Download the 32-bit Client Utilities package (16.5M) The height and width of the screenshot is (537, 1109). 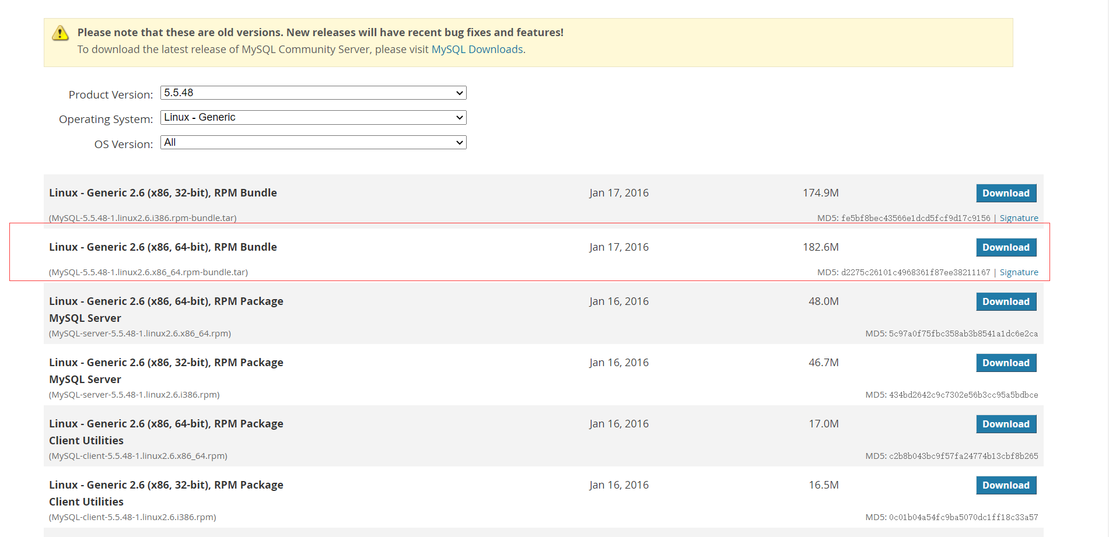[1006, 485]
